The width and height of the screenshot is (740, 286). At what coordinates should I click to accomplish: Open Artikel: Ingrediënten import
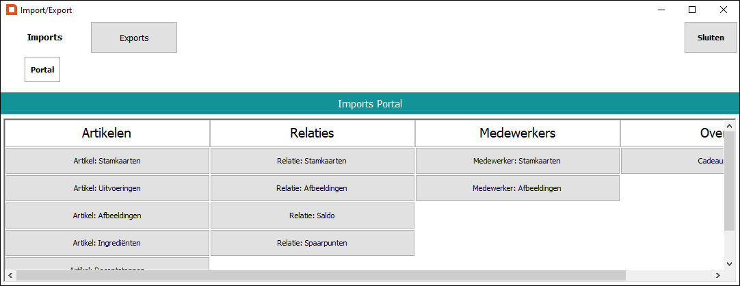coord(107,243)
